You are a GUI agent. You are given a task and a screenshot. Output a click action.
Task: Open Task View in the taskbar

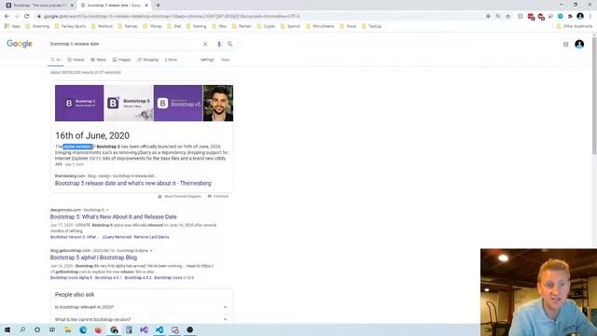(52, 329)
